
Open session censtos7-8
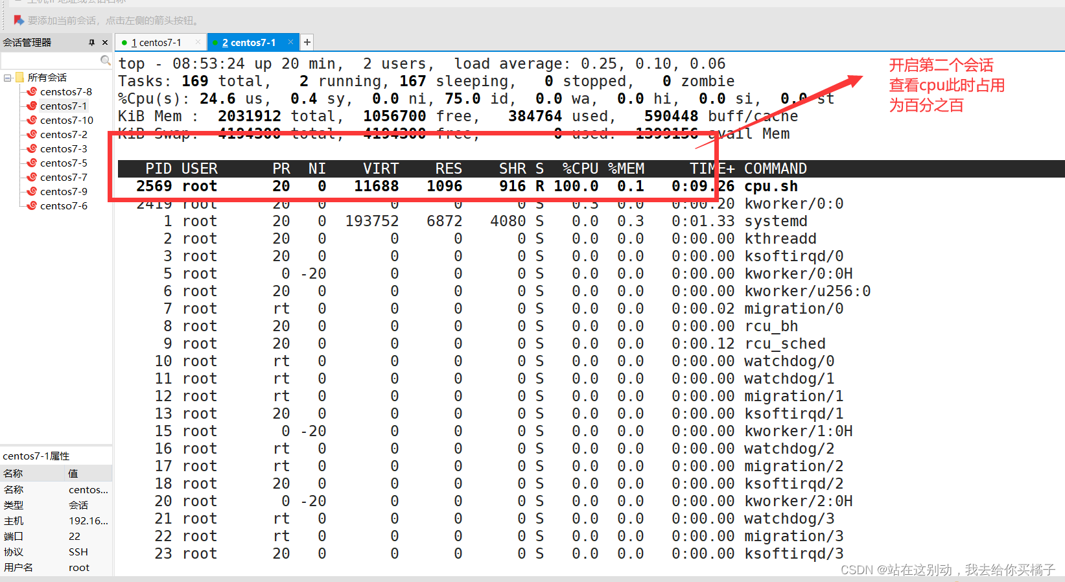[x=66, y=91]
